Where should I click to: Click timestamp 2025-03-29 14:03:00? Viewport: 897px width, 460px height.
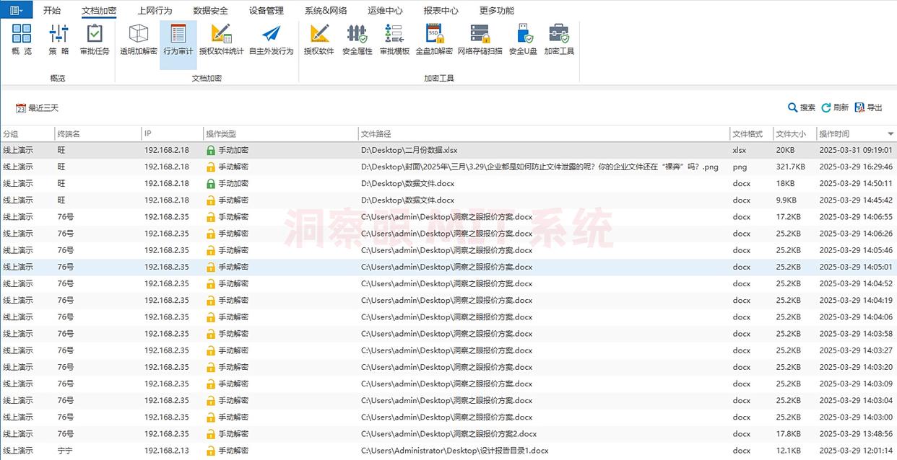(x=856, y=417)
